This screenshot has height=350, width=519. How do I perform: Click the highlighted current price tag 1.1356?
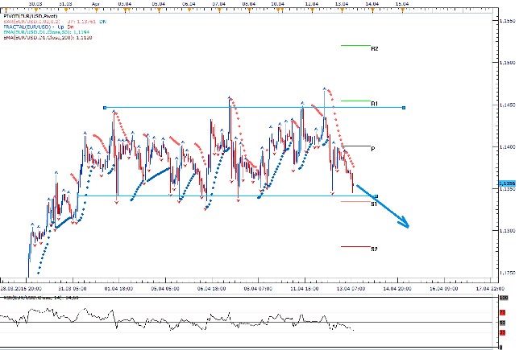[505, 184]
